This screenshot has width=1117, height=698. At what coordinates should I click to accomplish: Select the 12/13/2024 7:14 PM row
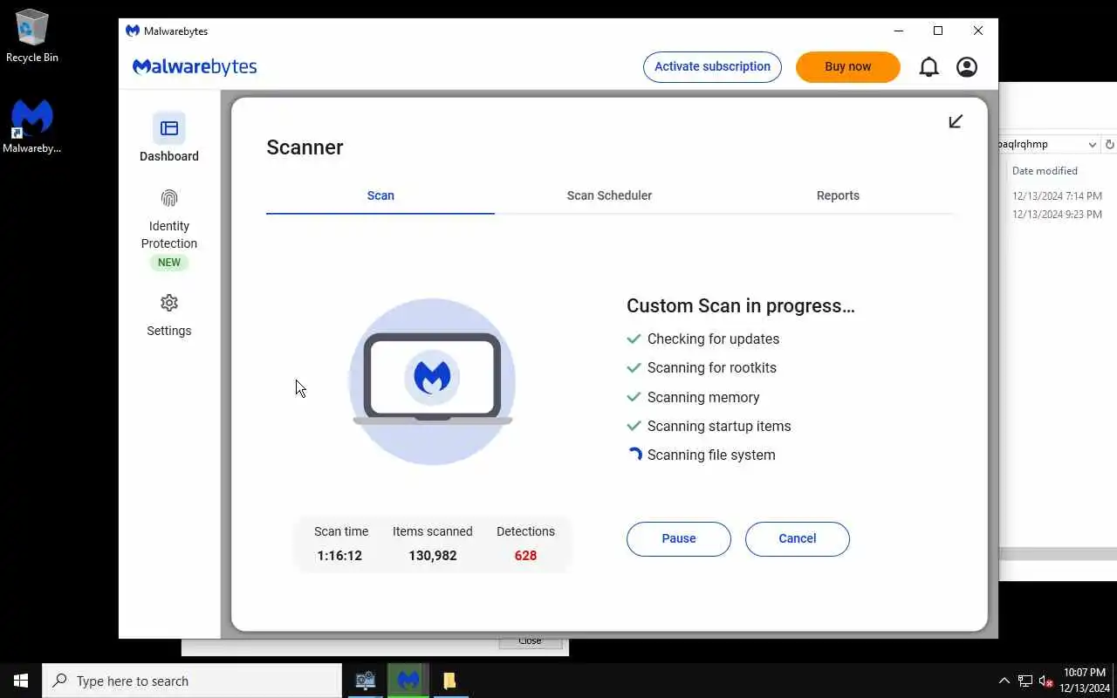click(1058, 196)
